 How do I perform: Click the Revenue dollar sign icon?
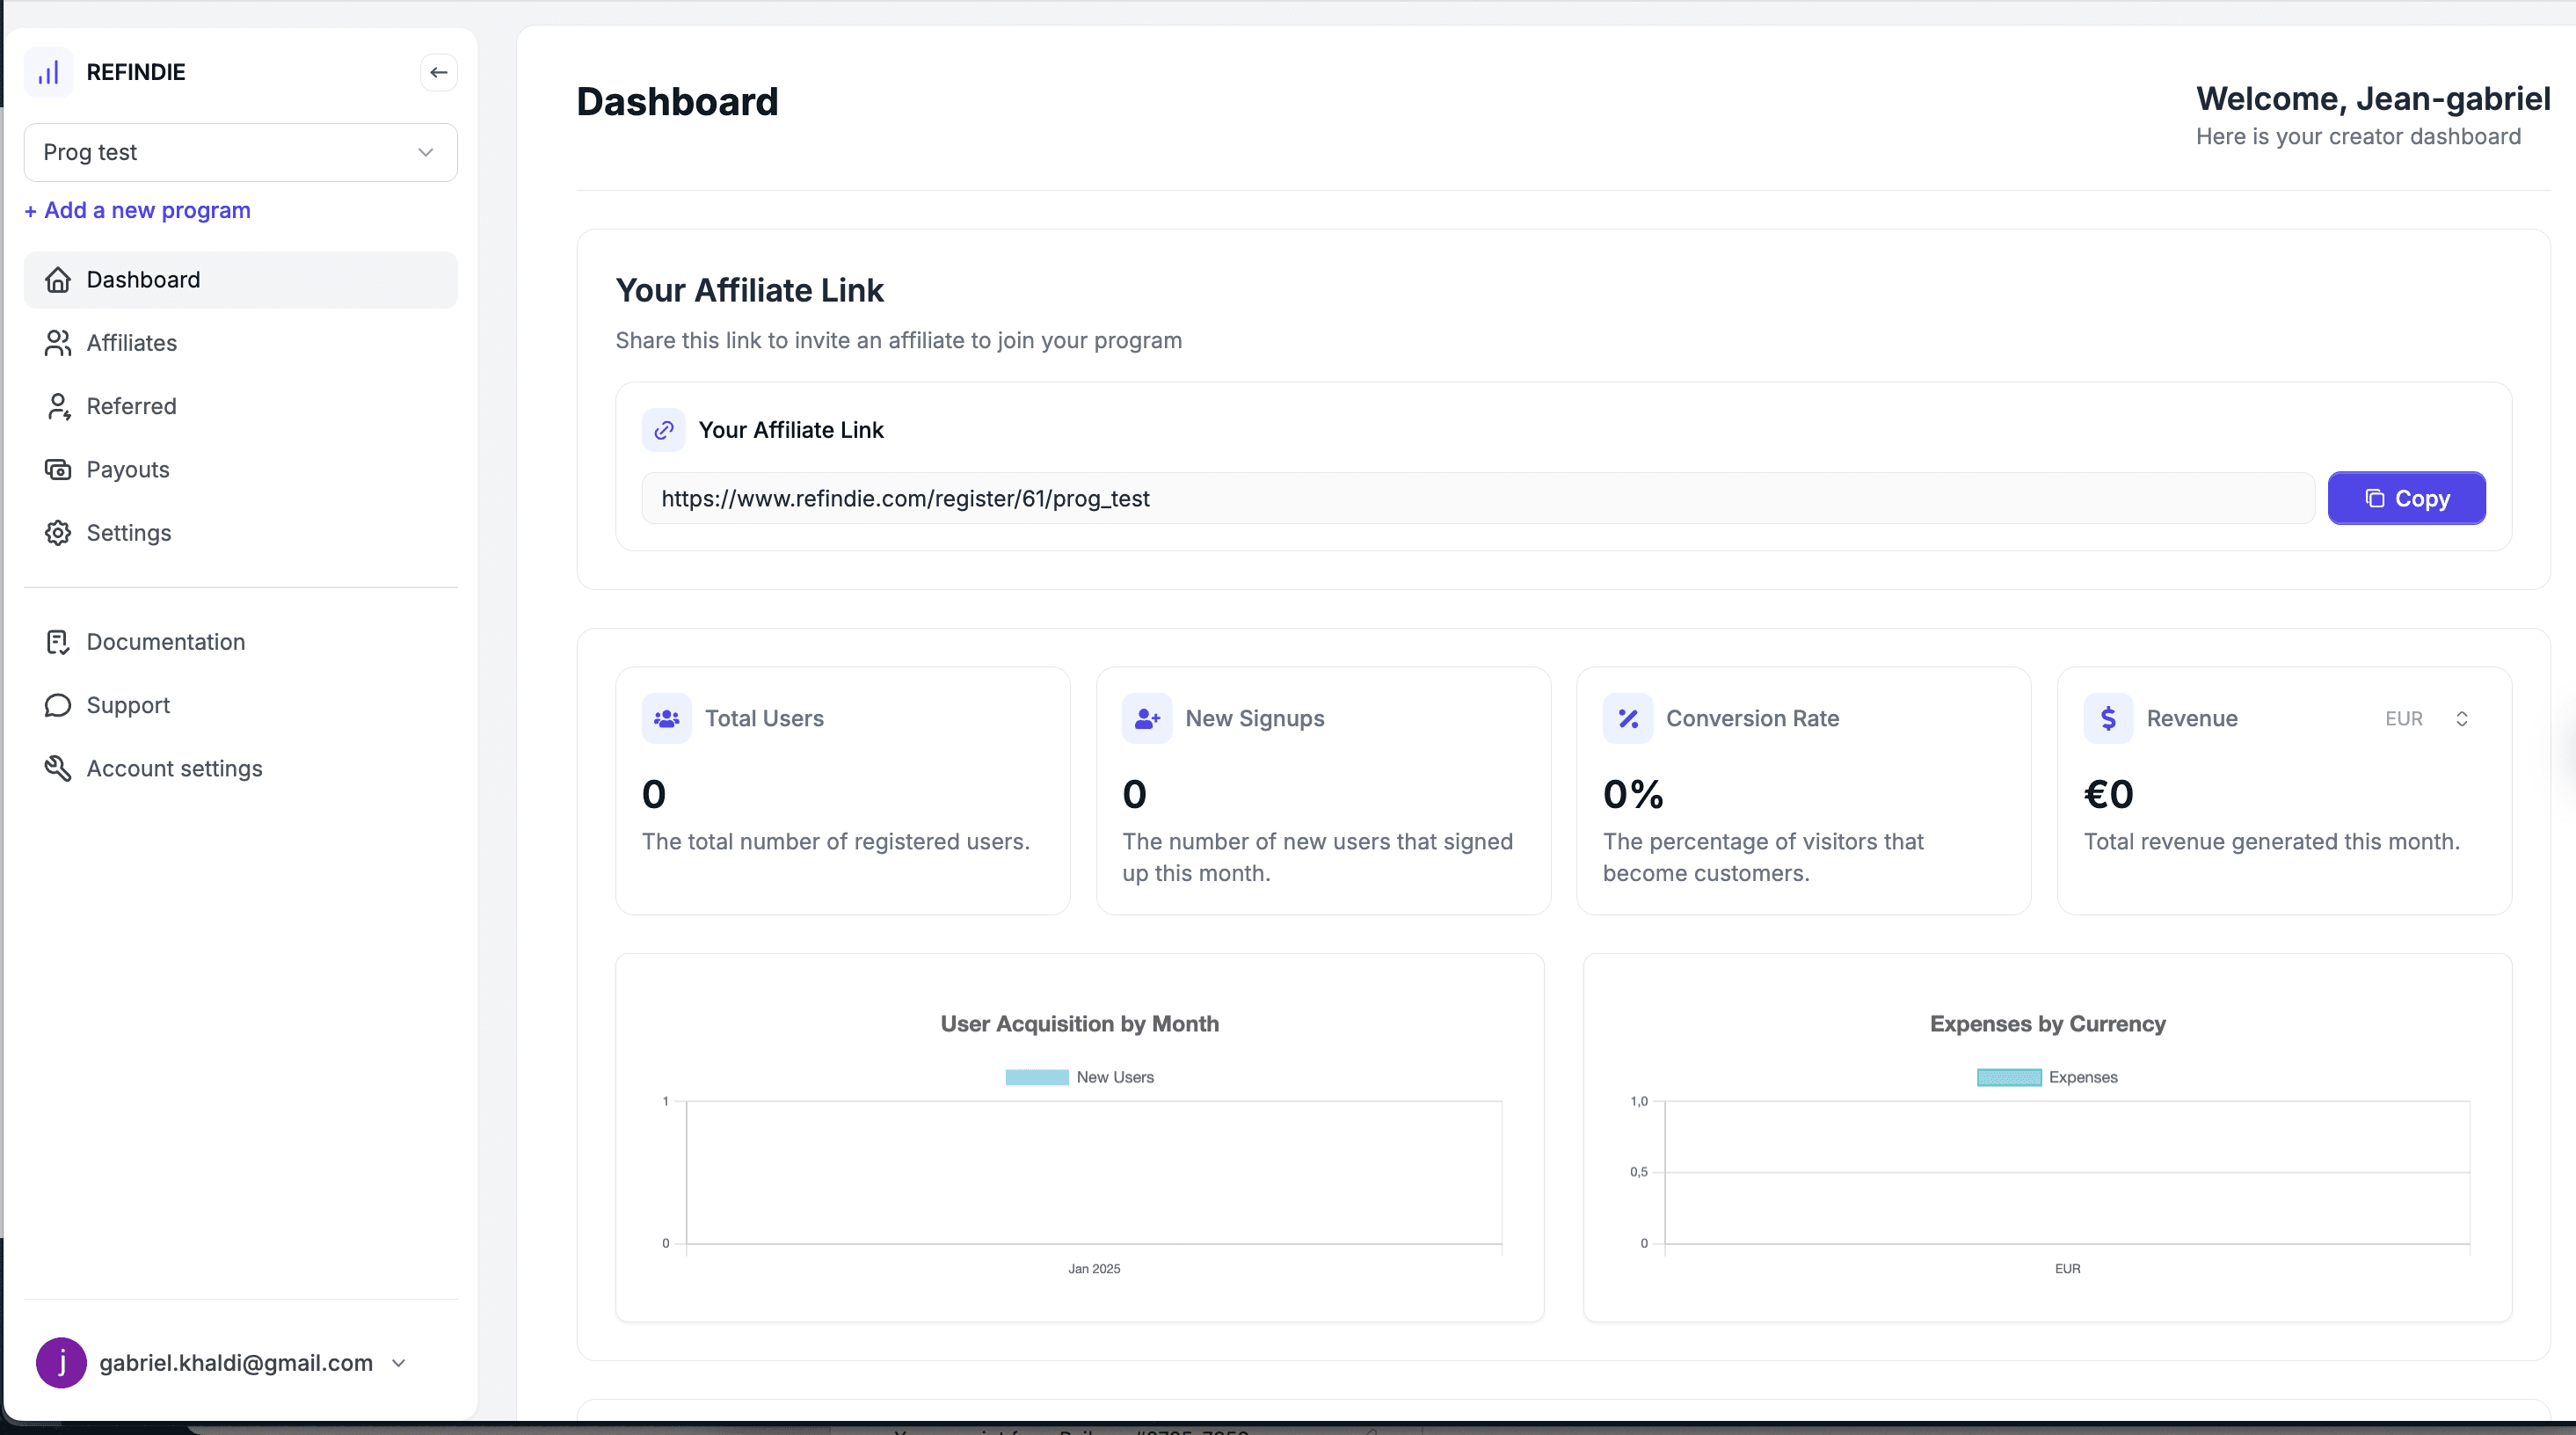point(2108,718)
